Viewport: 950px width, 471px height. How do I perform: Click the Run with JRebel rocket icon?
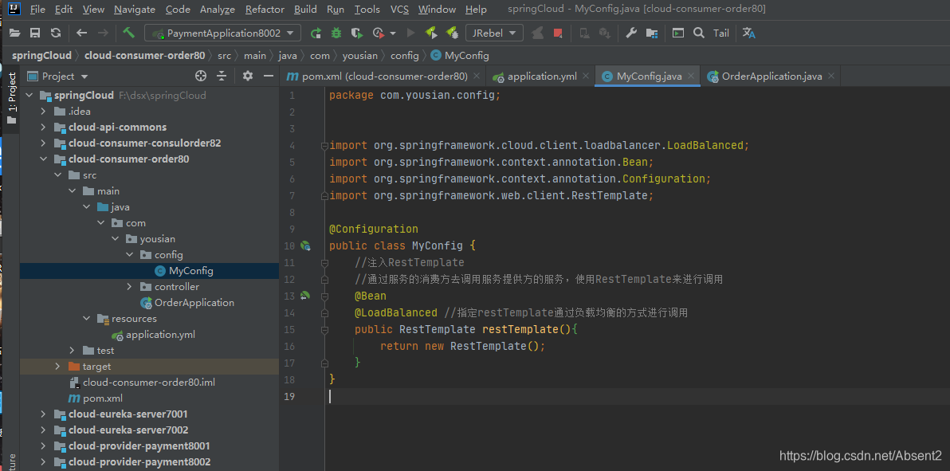click(431, 33)
